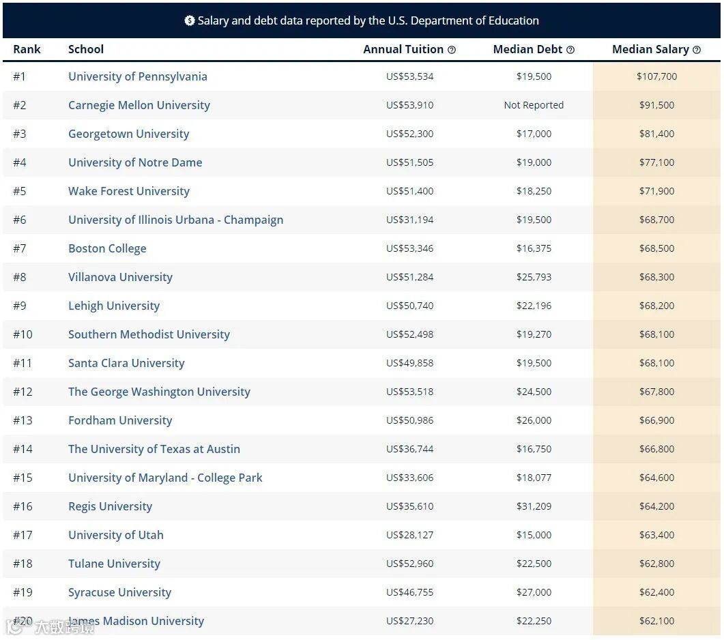Click the Median Debt header text

click(527, 49)
